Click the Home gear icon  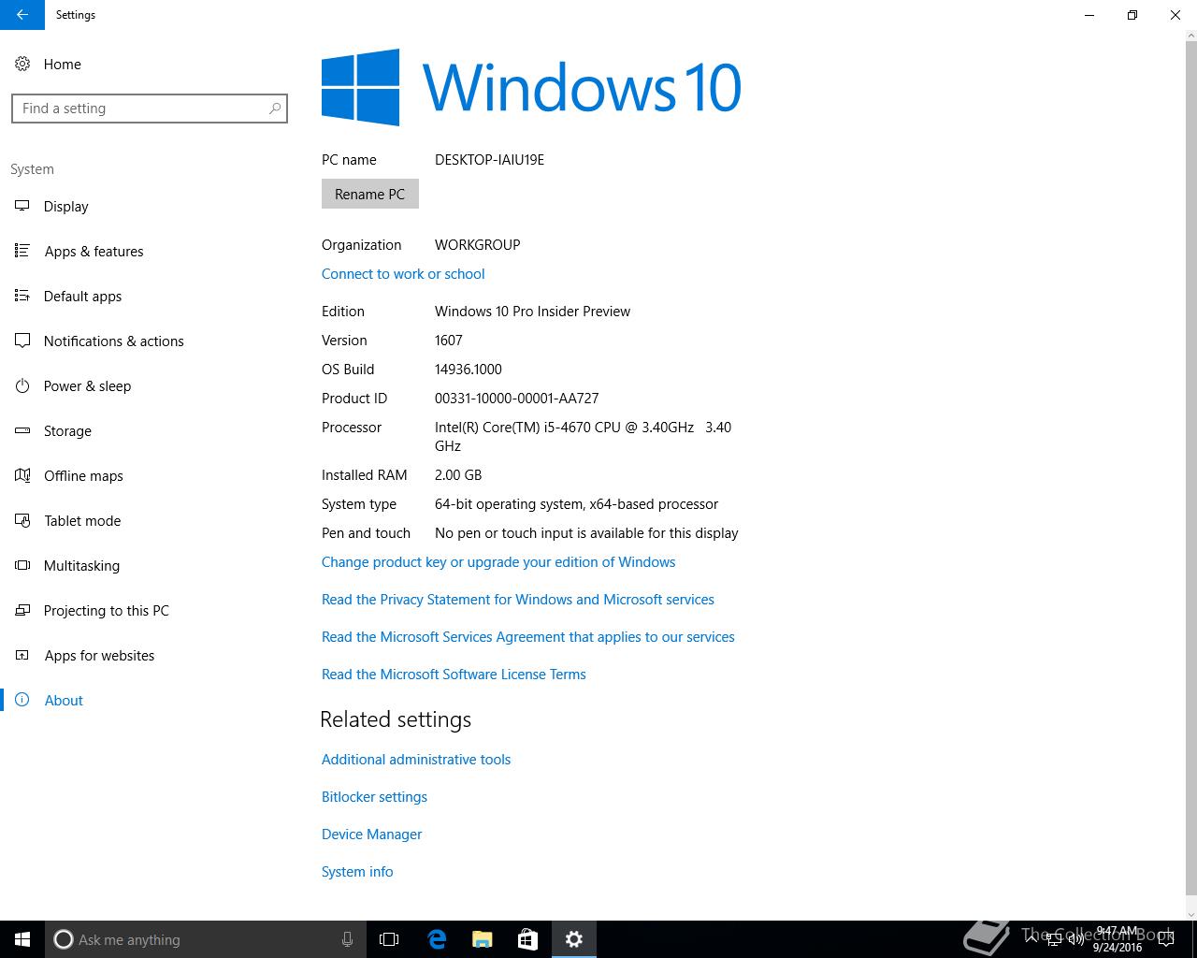pyautogui.click(x=22, y=64)
